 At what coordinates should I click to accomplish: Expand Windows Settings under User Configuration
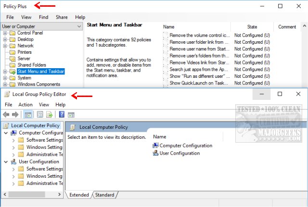(13, 176)
